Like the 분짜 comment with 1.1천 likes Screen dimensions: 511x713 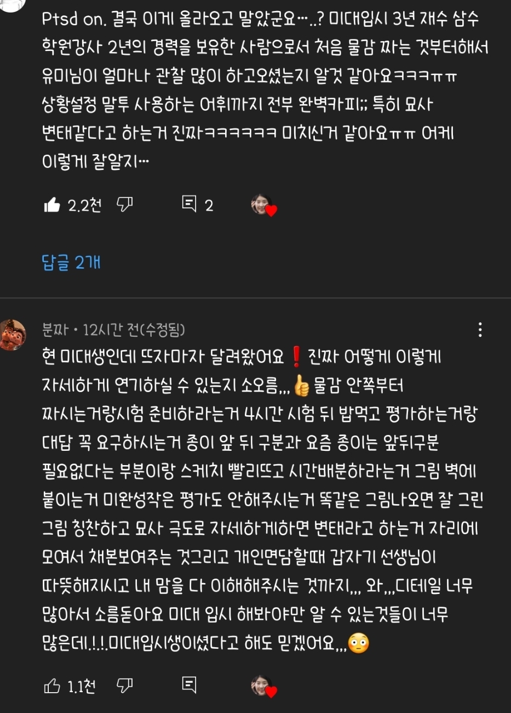(52, 686)
